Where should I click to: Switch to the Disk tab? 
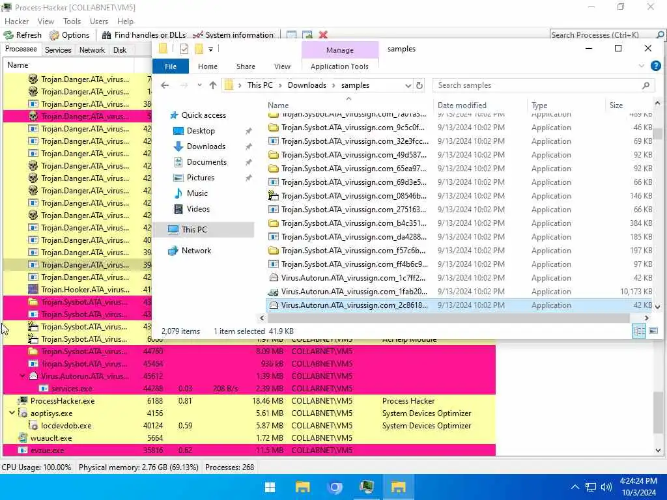(120, 49)
